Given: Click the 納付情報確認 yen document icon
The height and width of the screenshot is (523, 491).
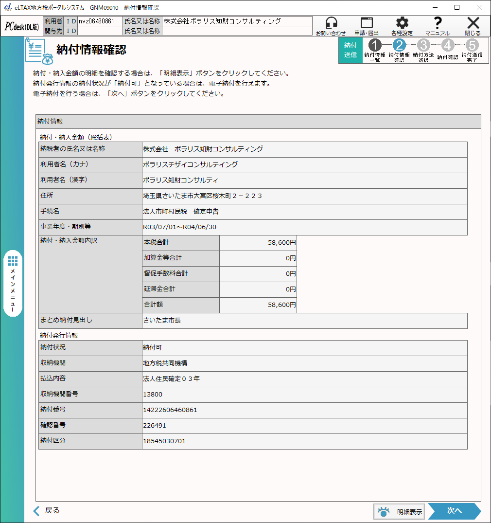Looking at the screenshot, I should [x=39, y=51].
